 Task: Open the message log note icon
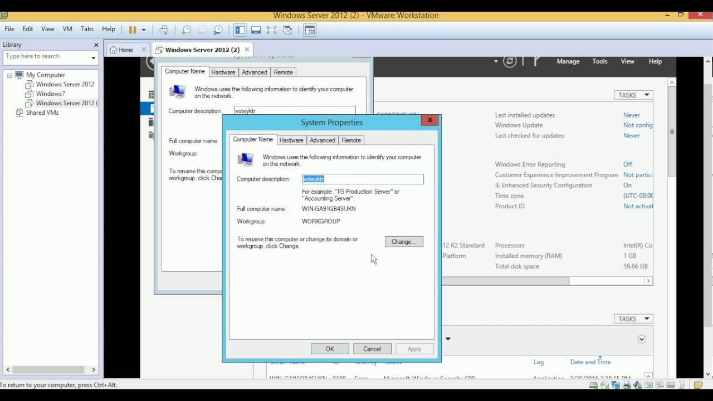tap(698, 385)
